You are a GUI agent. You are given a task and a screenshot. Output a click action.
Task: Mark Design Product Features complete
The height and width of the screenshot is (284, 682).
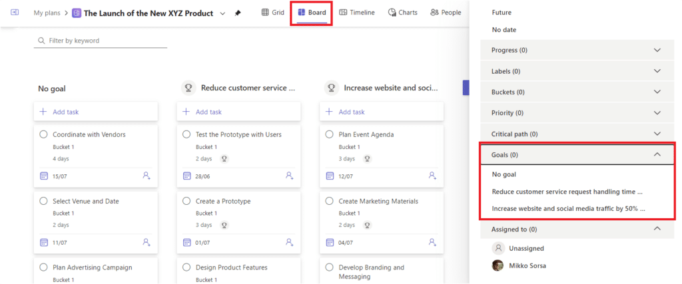(186, 267)
